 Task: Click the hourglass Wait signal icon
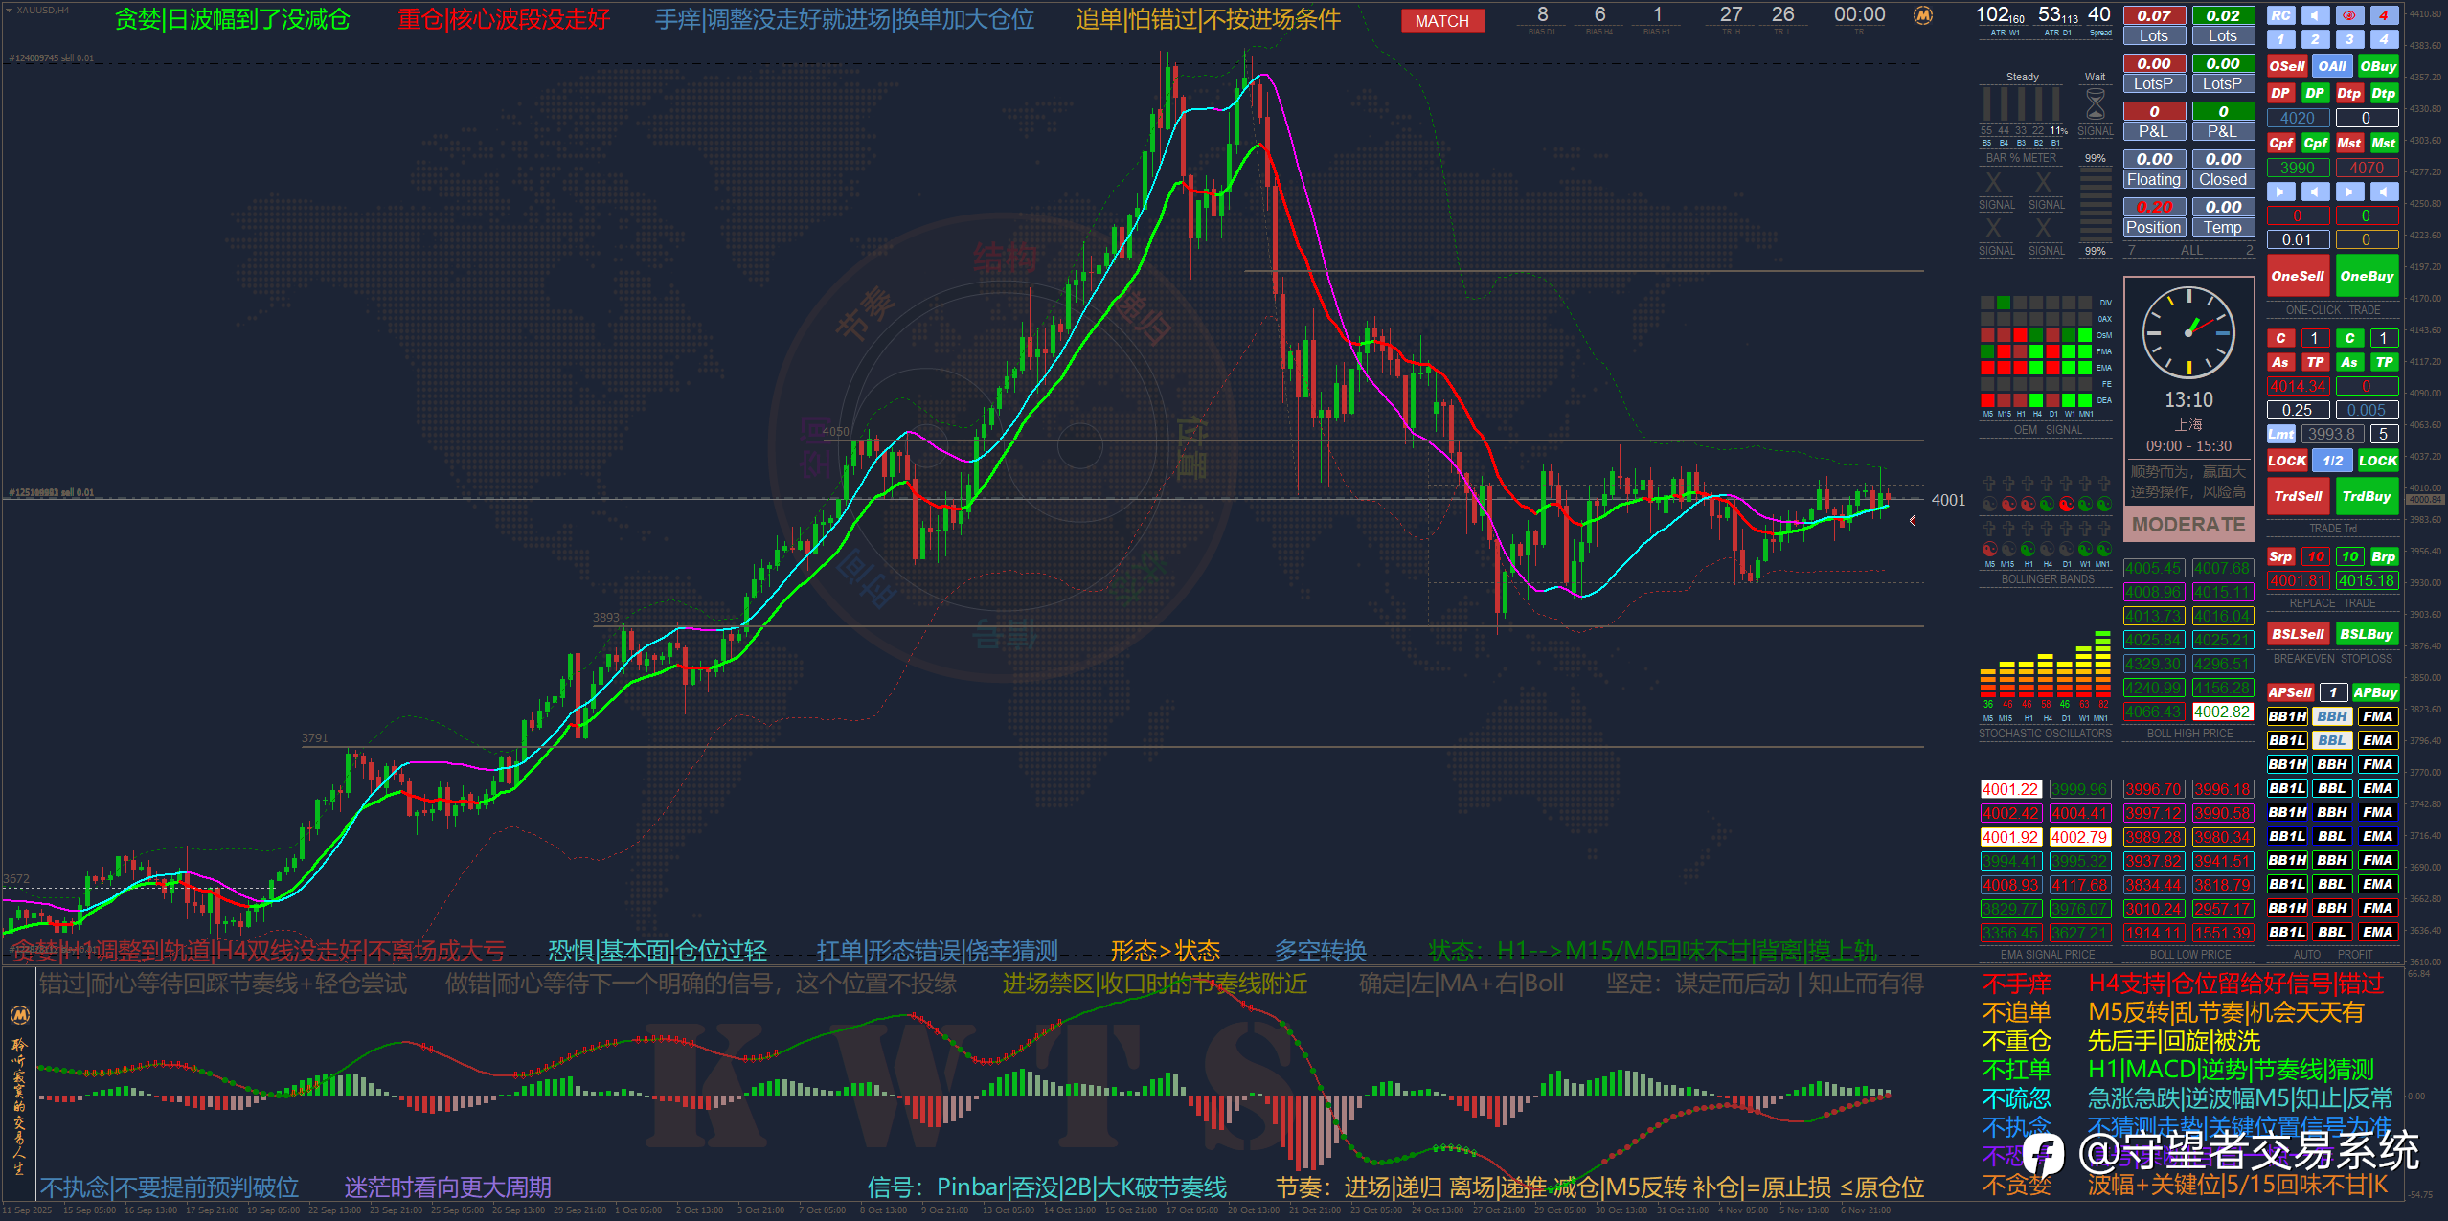pos(2095,103)
